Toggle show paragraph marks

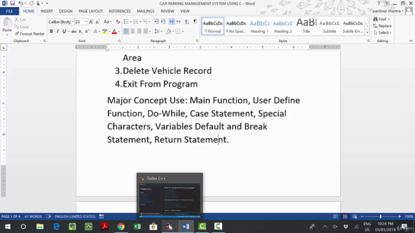(195, 21)
